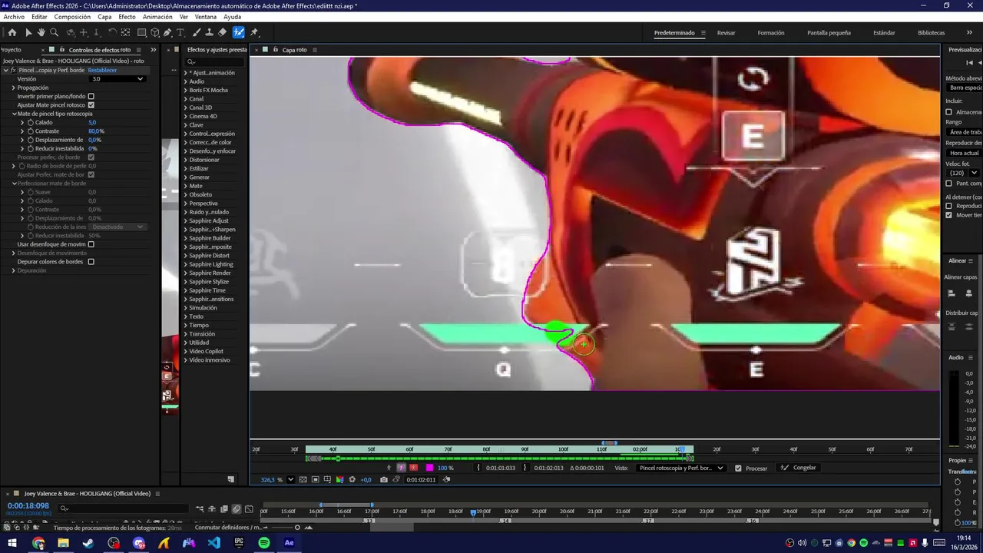Open the zoom percentage 326,3% dropdown

coord(290,479)
